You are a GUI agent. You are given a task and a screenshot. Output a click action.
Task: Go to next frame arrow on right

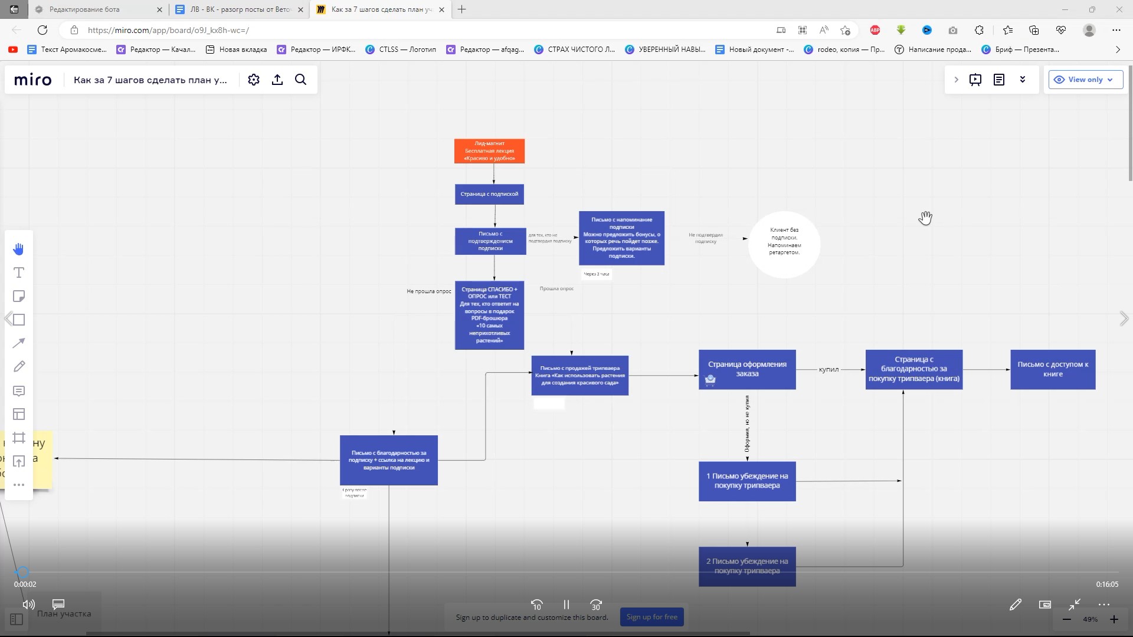pyautogui.click(x=1124, y=318)
